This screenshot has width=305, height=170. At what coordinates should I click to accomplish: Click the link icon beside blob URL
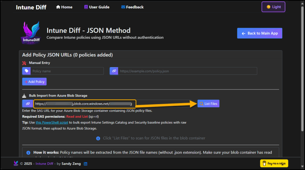pos(28,103)
